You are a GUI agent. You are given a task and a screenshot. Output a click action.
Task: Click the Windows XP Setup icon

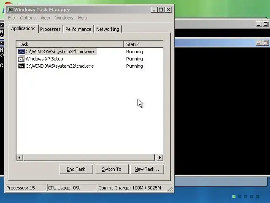pyautogui.click(x=22, y=59)
